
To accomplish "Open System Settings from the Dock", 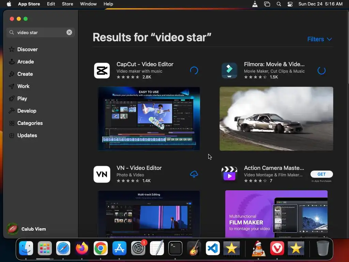I will [x=138, y=248].
